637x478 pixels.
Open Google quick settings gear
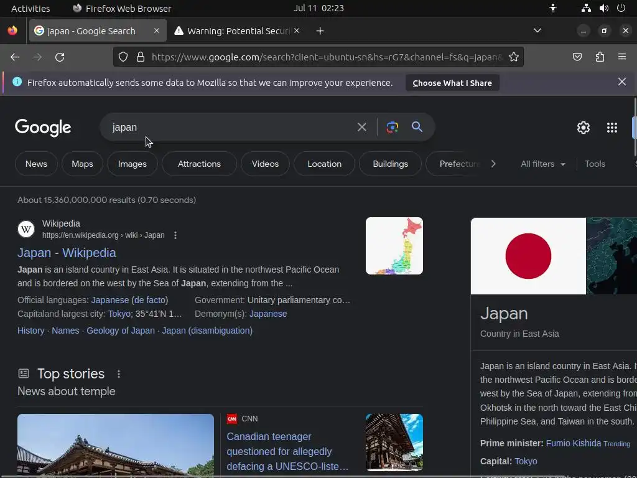[x=584, y=128]
